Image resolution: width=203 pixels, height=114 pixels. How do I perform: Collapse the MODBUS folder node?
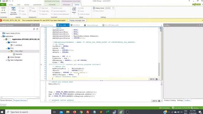click(6, 42)
